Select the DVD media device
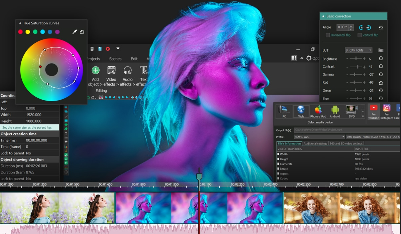 click(x=352, y=111)
